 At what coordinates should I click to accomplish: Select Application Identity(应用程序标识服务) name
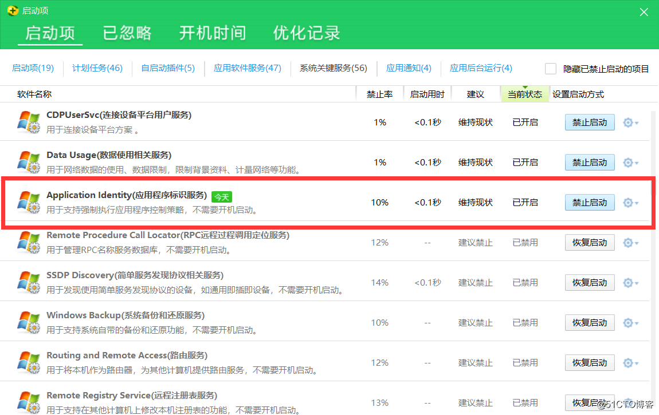[x=127, y=195]
